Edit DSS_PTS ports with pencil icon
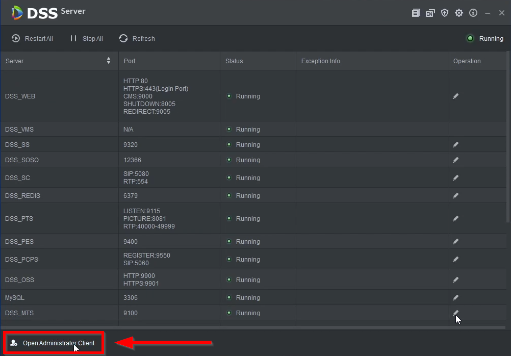 (x=455, y=218)
